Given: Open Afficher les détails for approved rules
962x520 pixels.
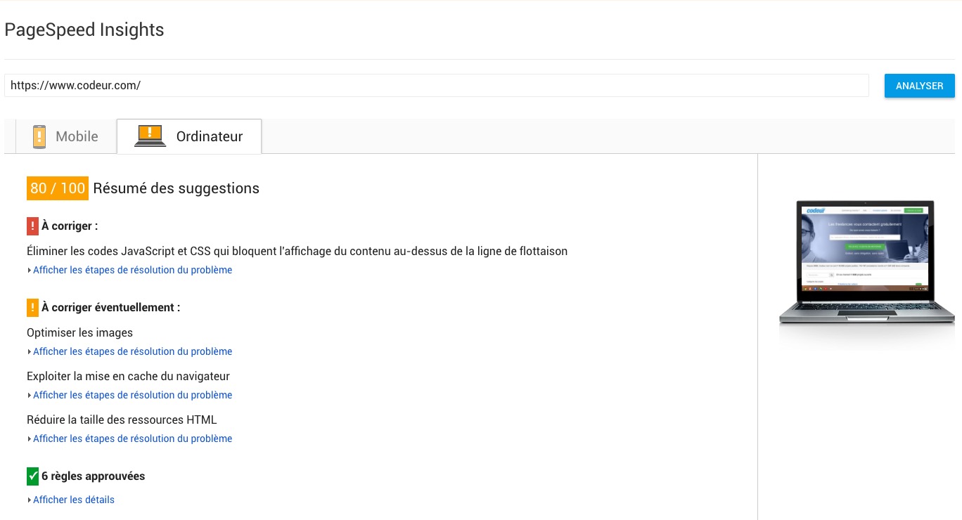Looking at the screenshot, I should [x=73, y=500].
